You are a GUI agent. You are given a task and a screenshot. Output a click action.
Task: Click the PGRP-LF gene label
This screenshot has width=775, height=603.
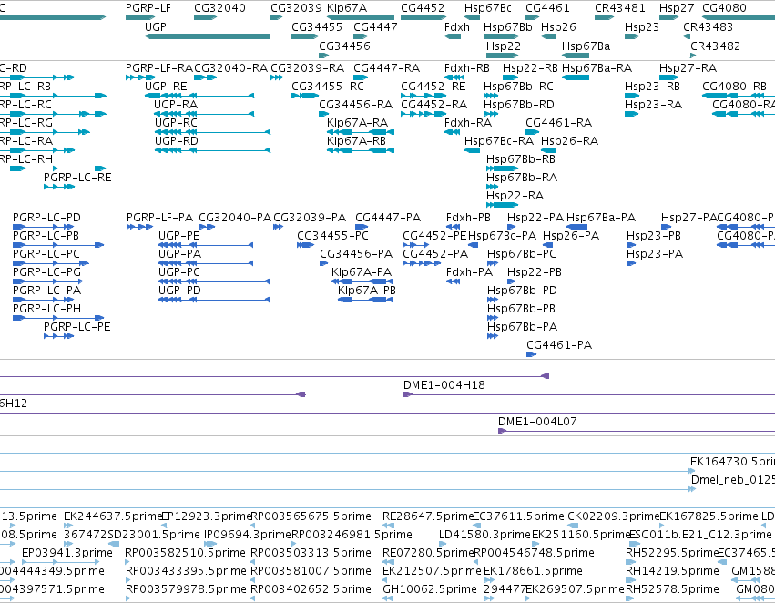(x=148, y=8)
